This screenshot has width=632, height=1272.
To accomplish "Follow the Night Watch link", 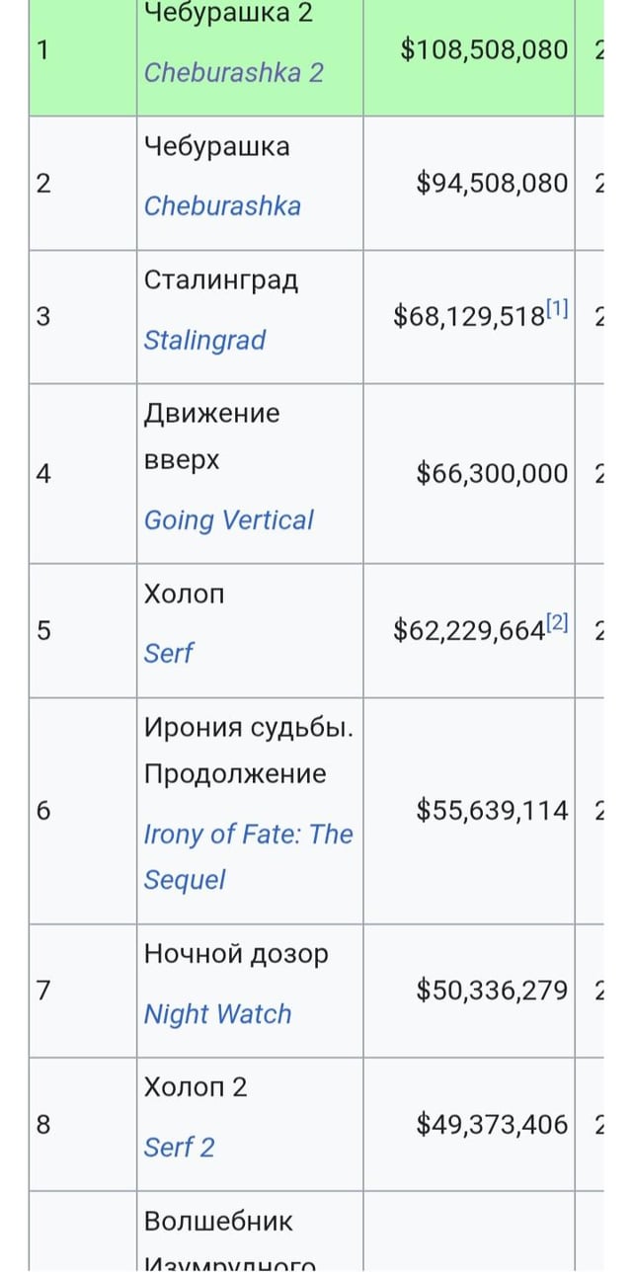I will pyautogui.click(x=217, y=1014).
